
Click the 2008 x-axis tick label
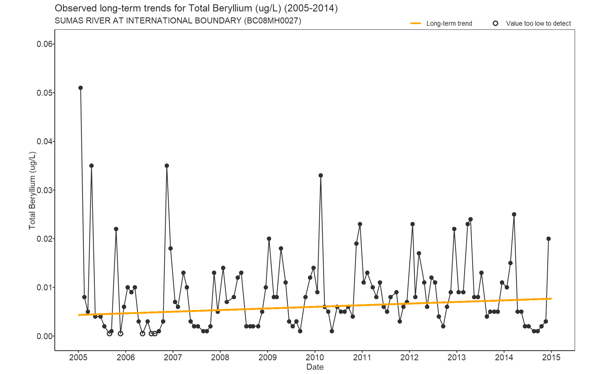[x=220, y=357]
